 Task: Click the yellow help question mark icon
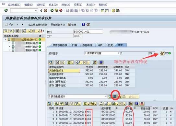coord(113,10)
